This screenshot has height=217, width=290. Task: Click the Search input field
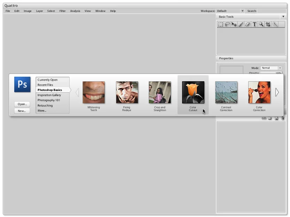click(x=272, y=11)
